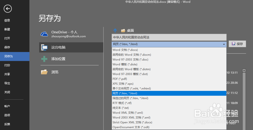The height and width of the screenshot is (130, 253).
Task: Click the back arrow circle icon
Action: 8,9
